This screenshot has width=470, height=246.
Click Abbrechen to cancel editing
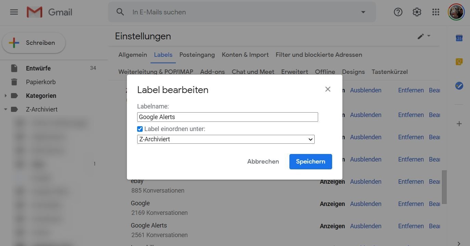(263, 161)
